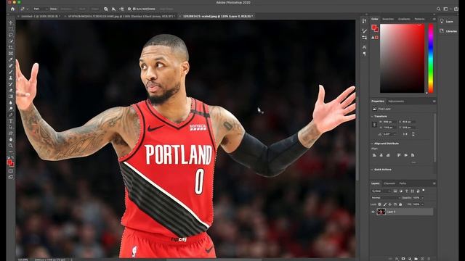Open the workspace switcher icon
This screenshot has height=261, width=465.
(445, 9)
